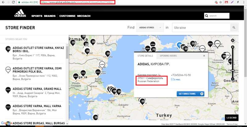
Task: Show the map LEGEND
Action: [231, 118]
